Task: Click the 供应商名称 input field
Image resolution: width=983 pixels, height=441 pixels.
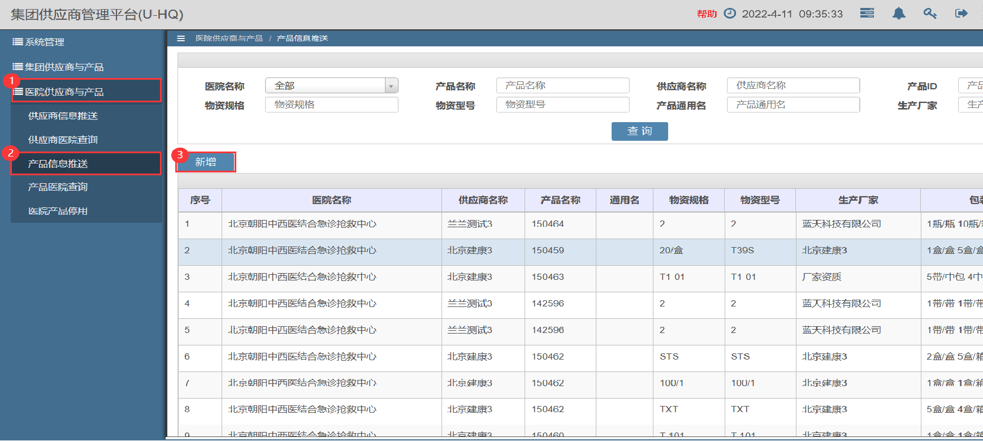Action: point(794,85)
